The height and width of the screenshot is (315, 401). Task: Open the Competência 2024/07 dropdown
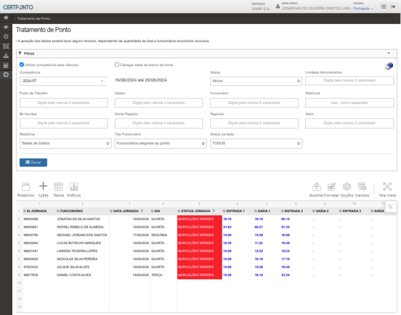[63, 81]
